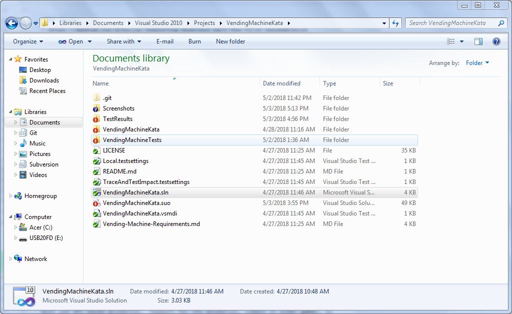Screen dimensions: 512x314
Task: Open the address bar previous locations dropdown
Action: 384,23
